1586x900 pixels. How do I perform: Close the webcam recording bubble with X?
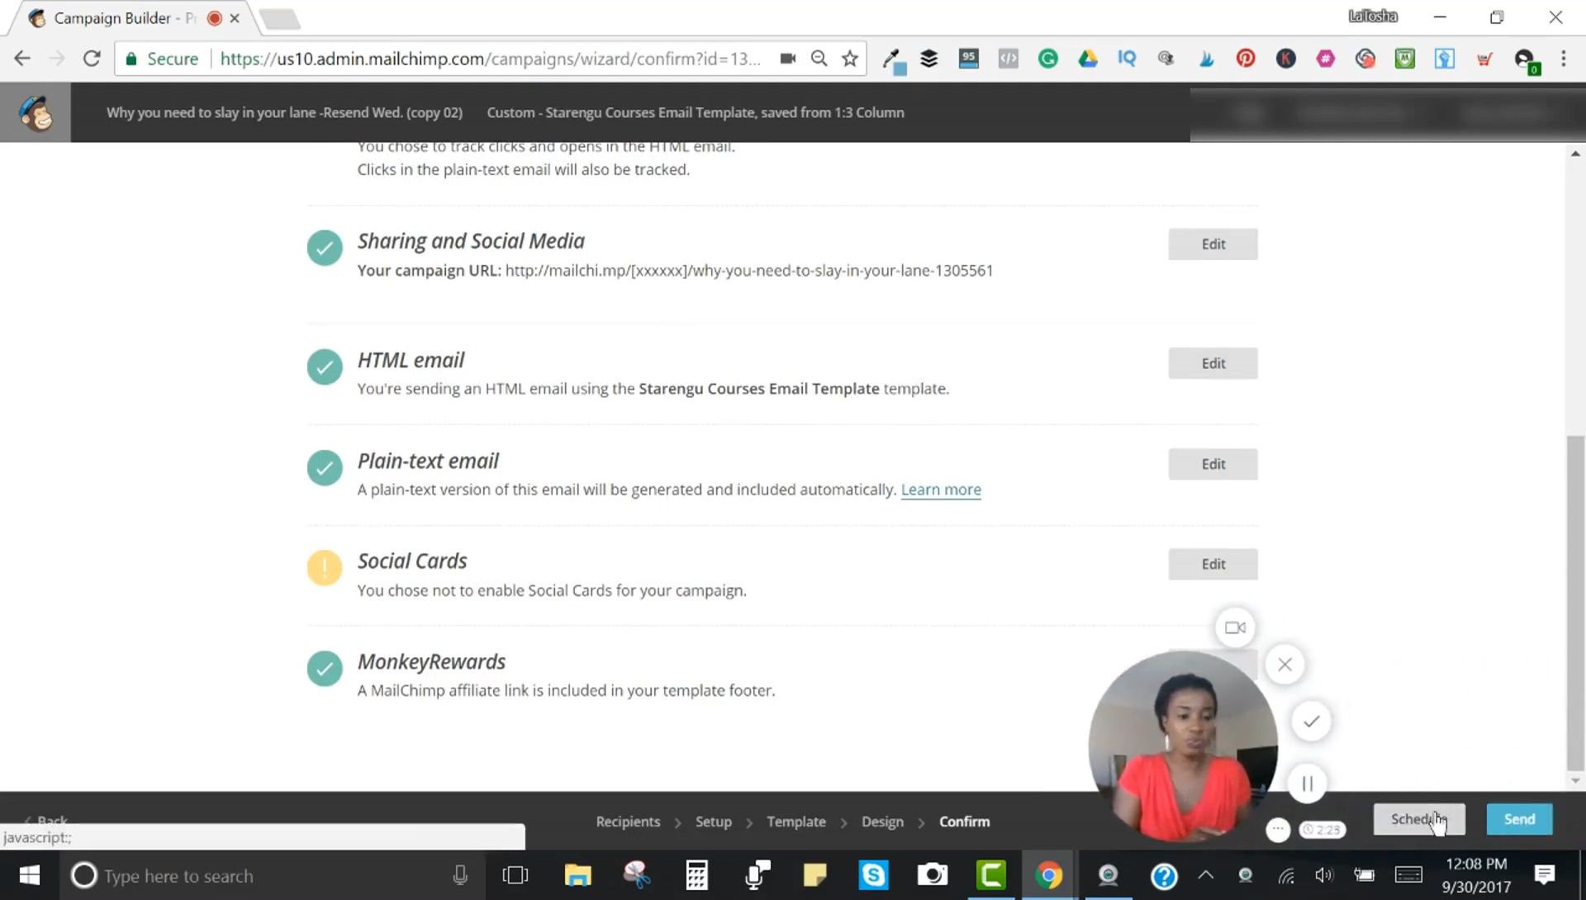[x=1284, y=664]
